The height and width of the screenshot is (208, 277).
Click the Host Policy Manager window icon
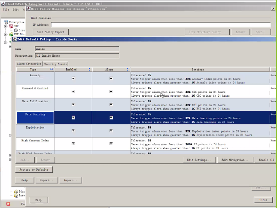pos(29,9)
